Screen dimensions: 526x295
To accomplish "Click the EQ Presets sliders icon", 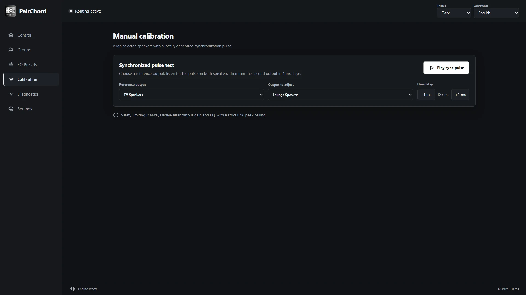I will tap(11, 64).
